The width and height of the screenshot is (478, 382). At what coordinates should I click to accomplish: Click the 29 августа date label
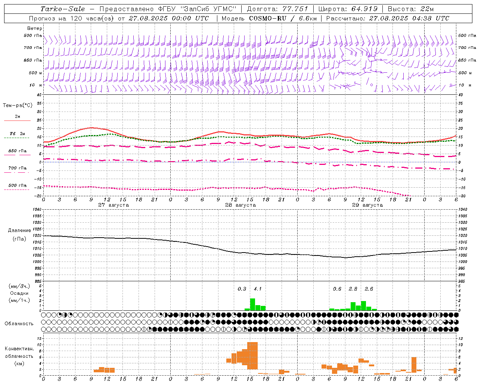367,205
